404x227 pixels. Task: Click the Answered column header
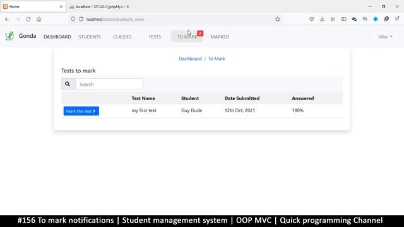click(303, 98)
